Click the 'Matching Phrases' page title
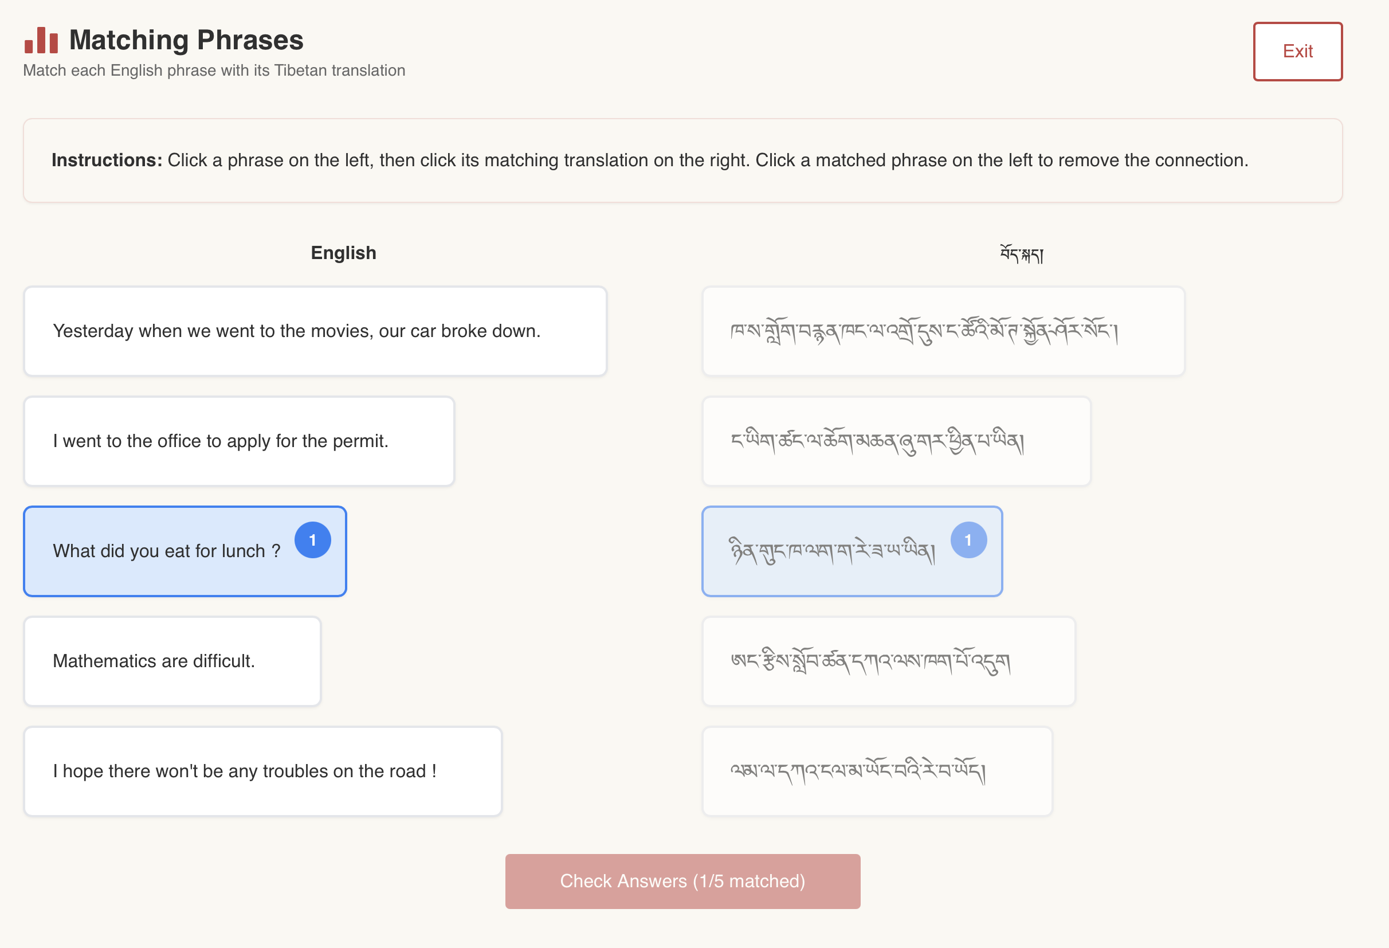This screenshot has width=1389, height=948. [186, 40]
